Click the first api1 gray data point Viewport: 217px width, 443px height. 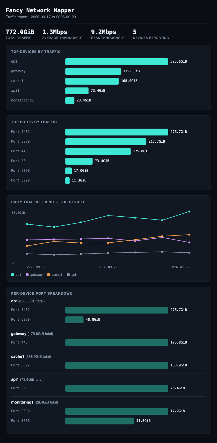coord(27,254)
